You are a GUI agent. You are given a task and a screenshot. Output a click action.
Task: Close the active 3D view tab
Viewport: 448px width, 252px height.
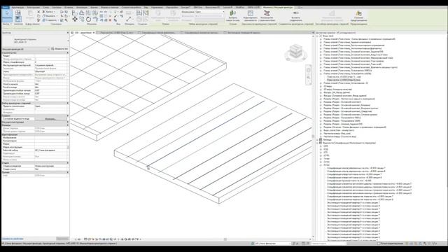94,33
